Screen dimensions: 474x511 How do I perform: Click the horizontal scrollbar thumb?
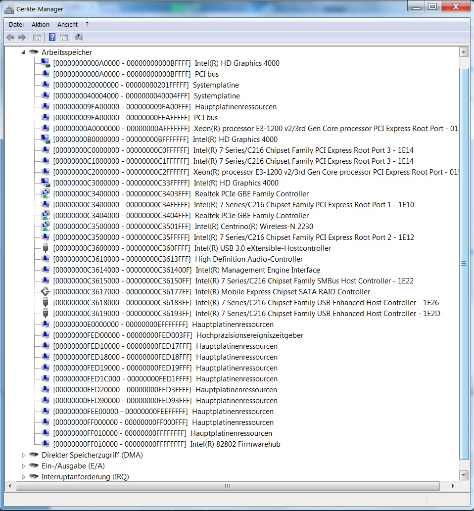[228, 486]
